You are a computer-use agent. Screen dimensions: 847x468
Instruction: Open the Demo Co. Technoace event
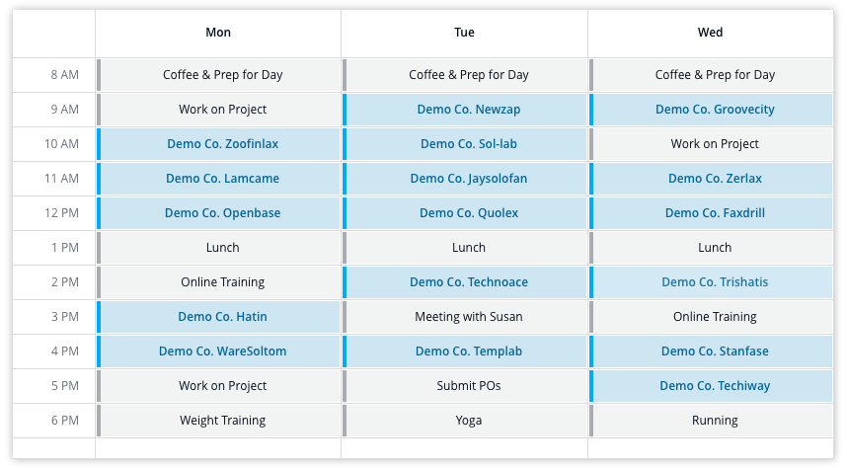coord(469,282)
